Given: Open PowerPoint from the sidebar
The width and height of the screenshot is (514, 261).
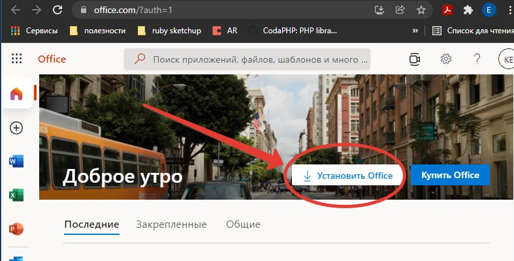Looking at the screenshot, I should [16, 229].
